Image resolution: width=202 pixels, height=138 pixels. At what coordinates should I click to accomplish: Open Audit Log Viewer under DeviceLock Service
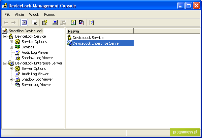35,52
